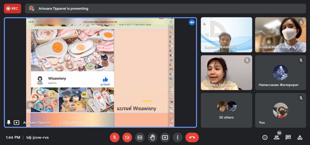Click the Wisawisny profile picture on the slide
The image size is (310, 145).
point(40,80)
